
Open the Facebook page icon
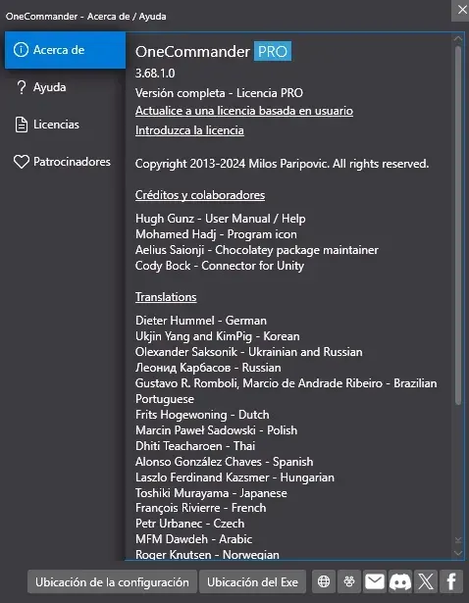click(451, 581)
